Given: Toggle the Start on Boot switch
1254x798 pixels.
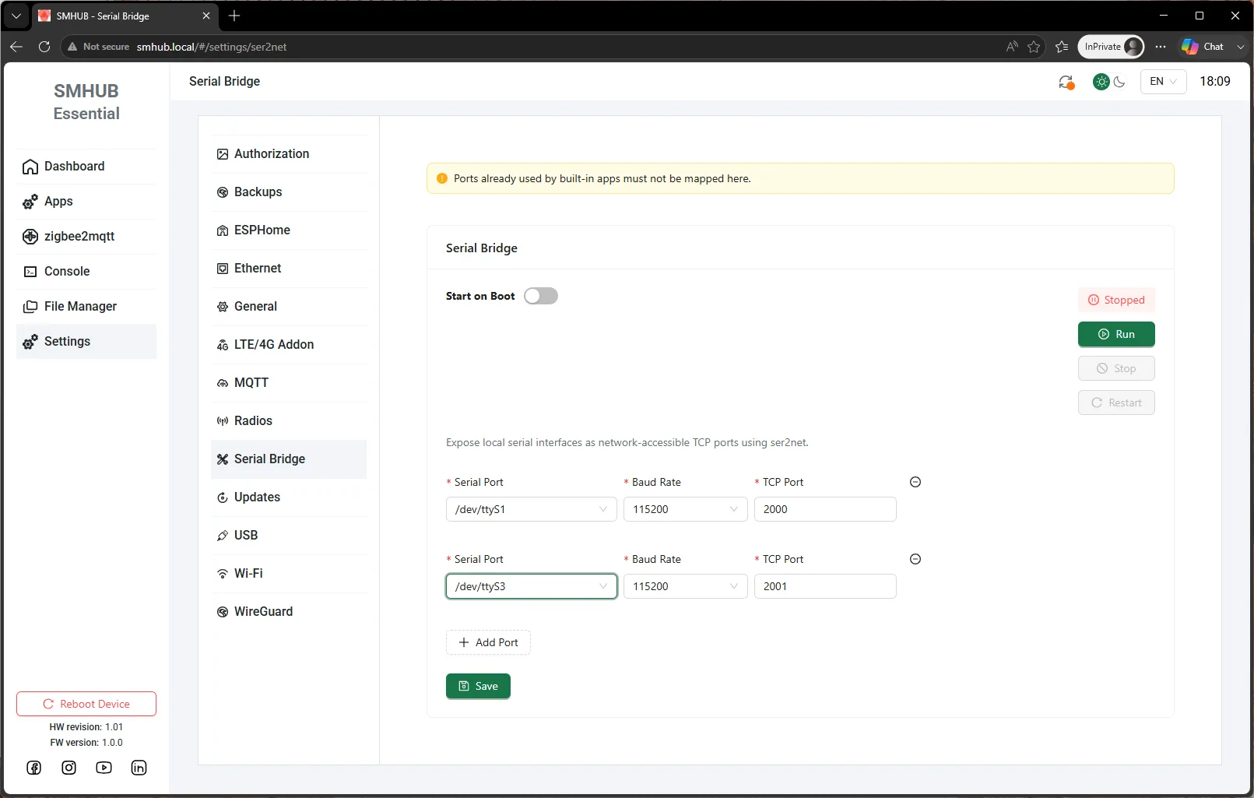Looking at the screenshot, I should click(x=541, y=296).
